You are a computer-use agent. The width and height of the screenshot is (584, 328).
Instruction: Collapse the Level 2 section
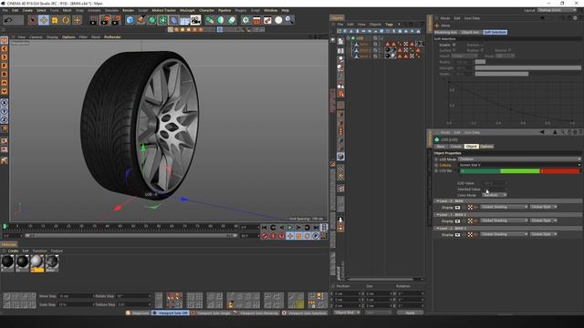438,229
